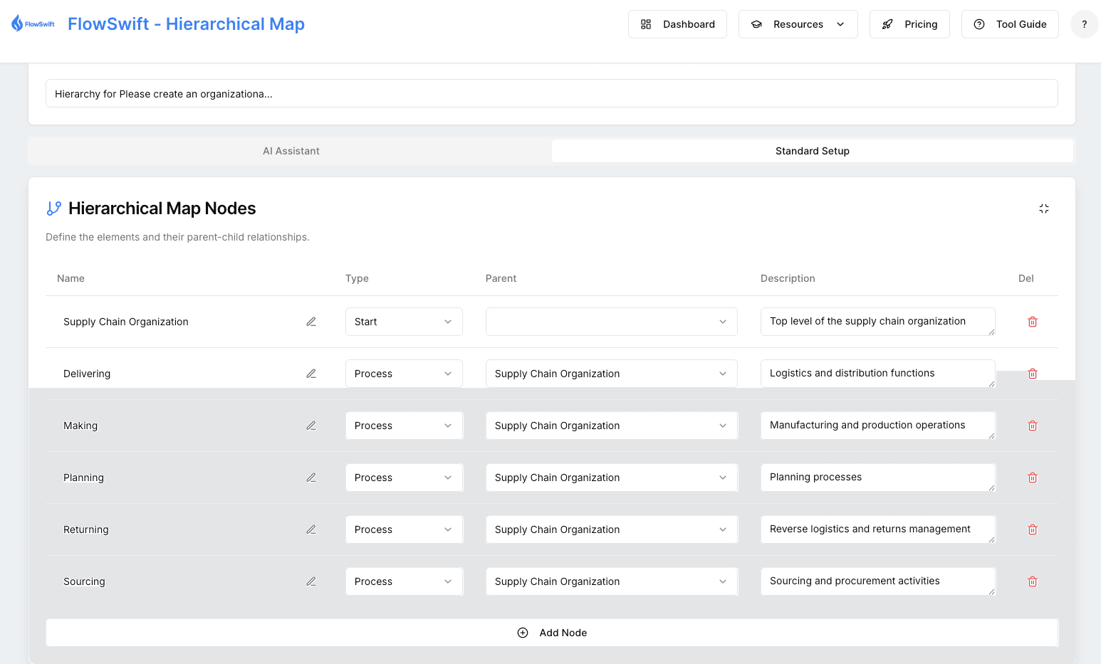This screenshot has width=1101, height=664.
Task: Open the Type dropdown for Supply Chain Organization
Action: [x=404, y=322]
